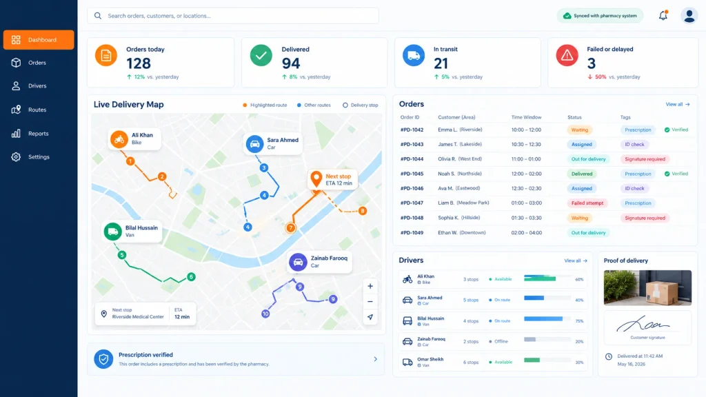The width and height of the screenshot is (706, 397).
Task: Click Omar Sheikh's 30% progress bar
Action: pos(547,360)
